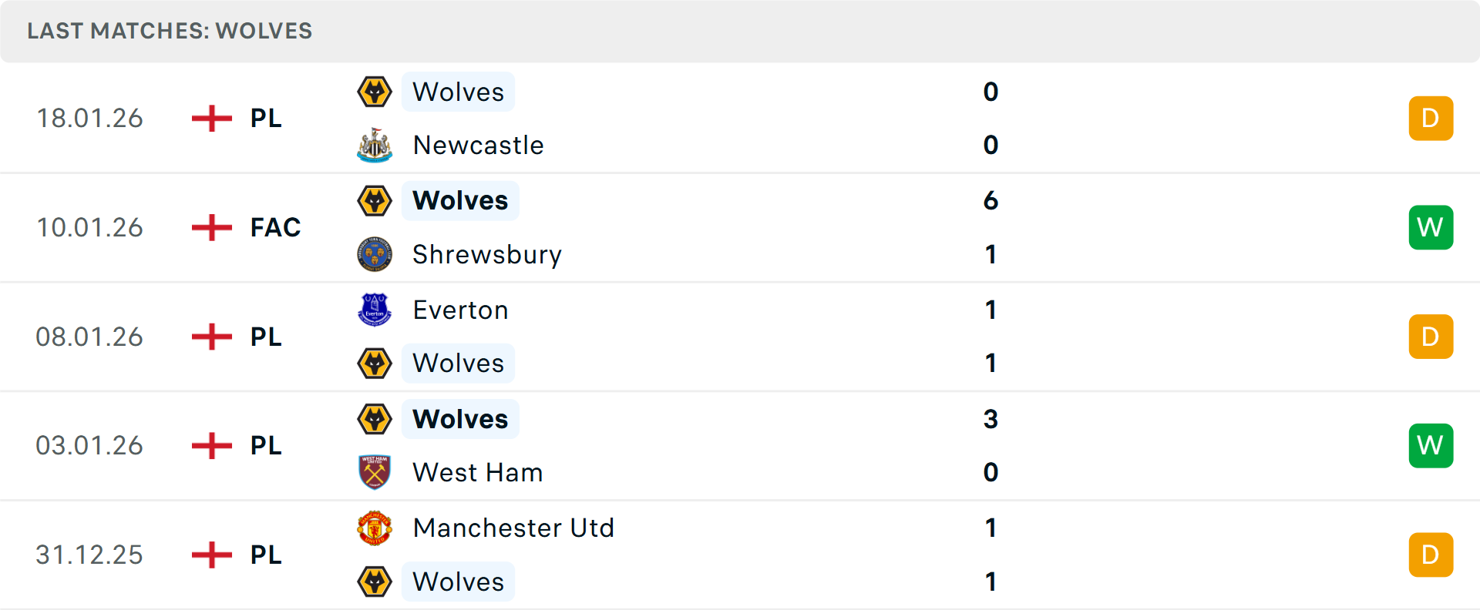The width and height of the screenshot is (1480, 610).
Task: Open the Shrewsbury team link
Action: click(x=487, y=254)
